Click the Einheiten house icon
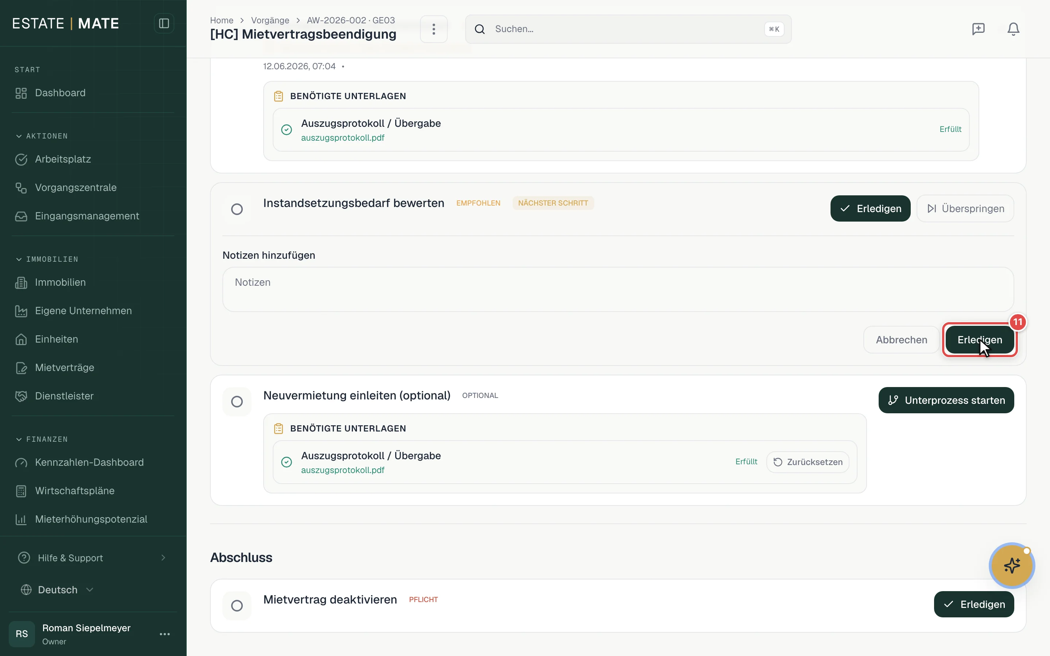Image resolution: width=1050 pixels, height=656 pixels. coord(21,339)
